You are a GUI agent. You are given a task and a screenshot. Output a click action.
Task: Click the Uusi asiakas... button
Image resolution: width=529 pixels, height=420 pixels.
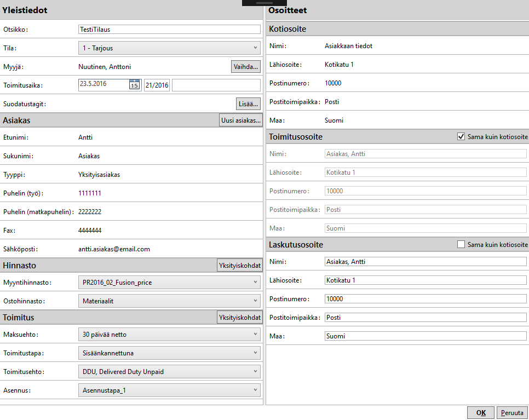241,120
